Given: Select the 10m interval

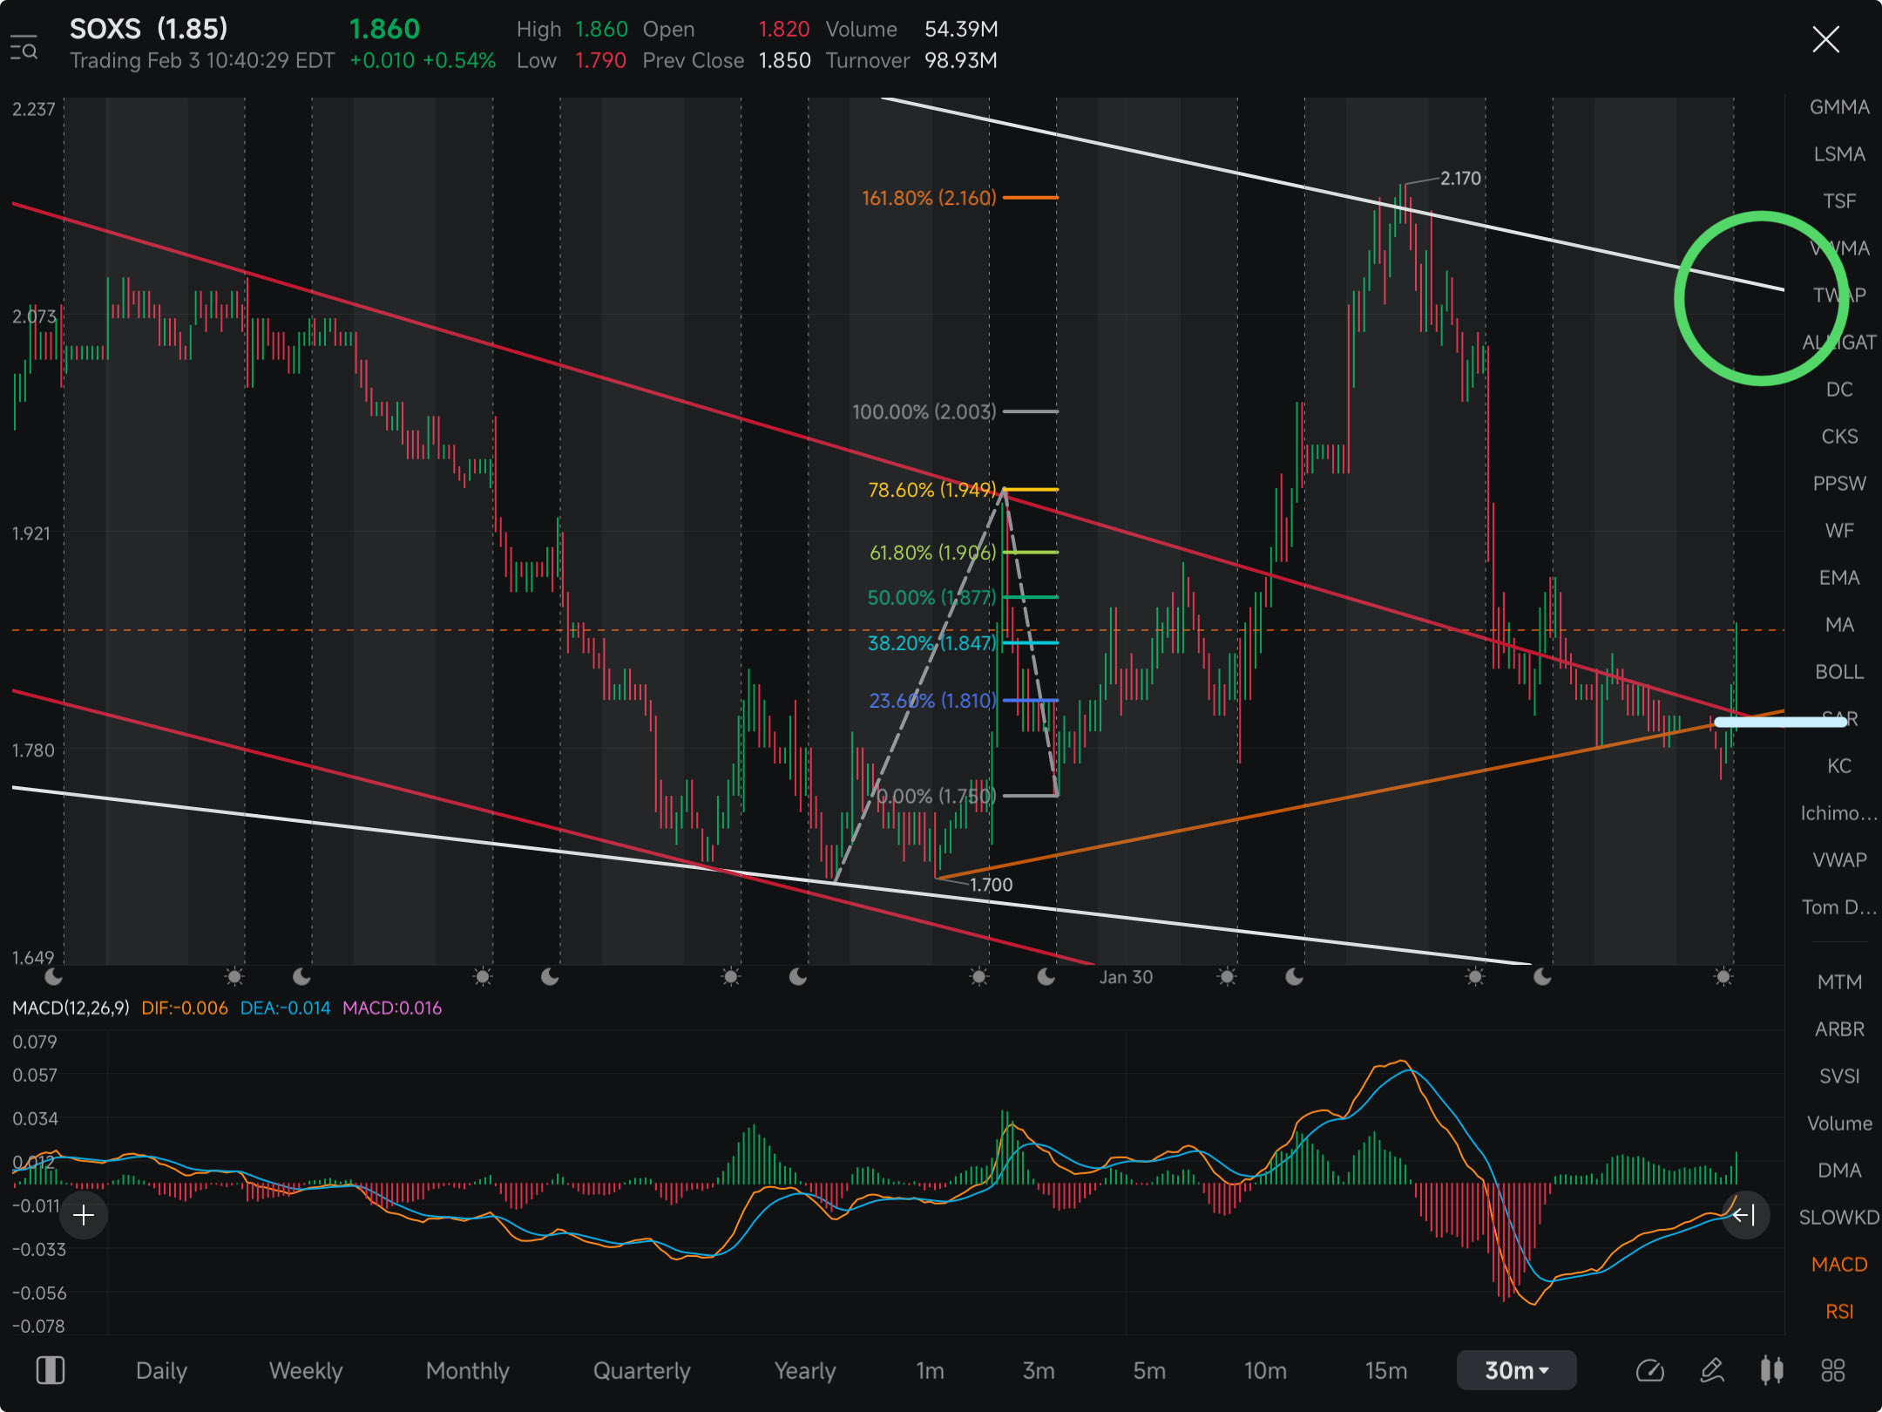Looking at the screenshot, I should tap(1265, 1370).
